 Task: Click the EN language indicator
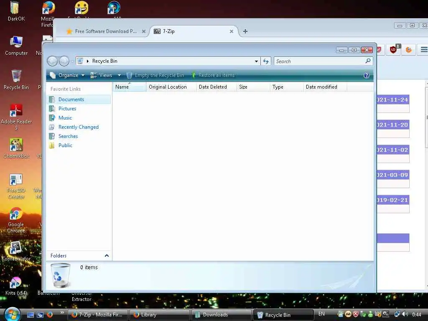(321, 314)
